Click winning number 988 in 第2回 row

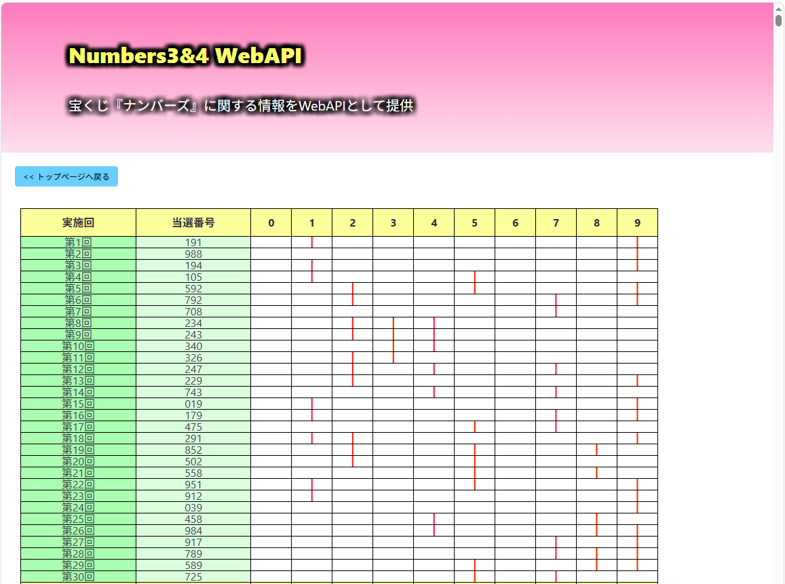(193, 254)
